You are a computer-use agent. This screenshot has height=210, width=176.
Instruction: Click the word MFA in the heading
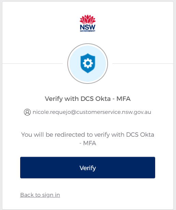point(123,99)
